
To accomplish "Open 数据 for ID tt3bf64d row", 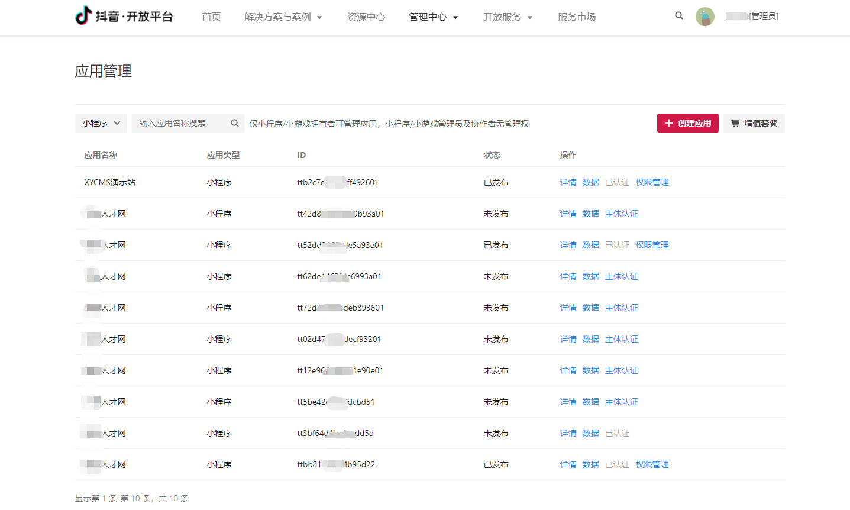I will coord(590,433).
